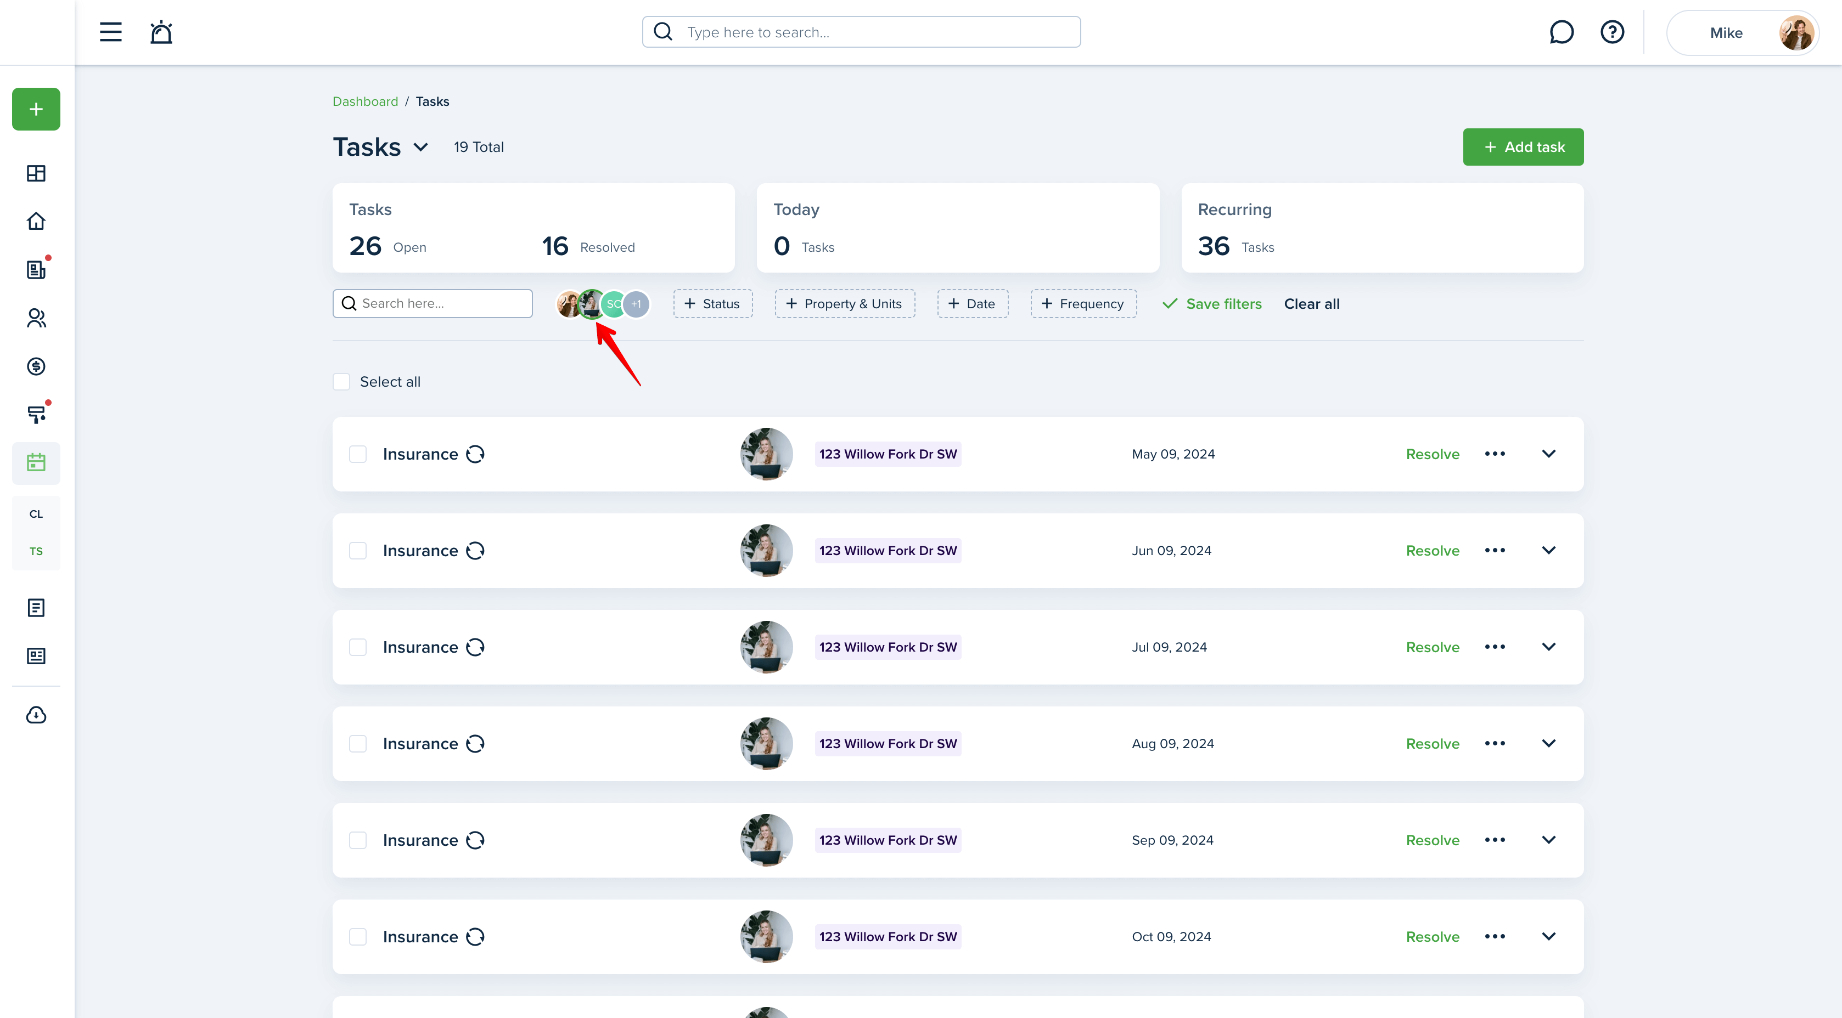Add a Status filter
This screenshot has width=1842, height=1018.
712,304
